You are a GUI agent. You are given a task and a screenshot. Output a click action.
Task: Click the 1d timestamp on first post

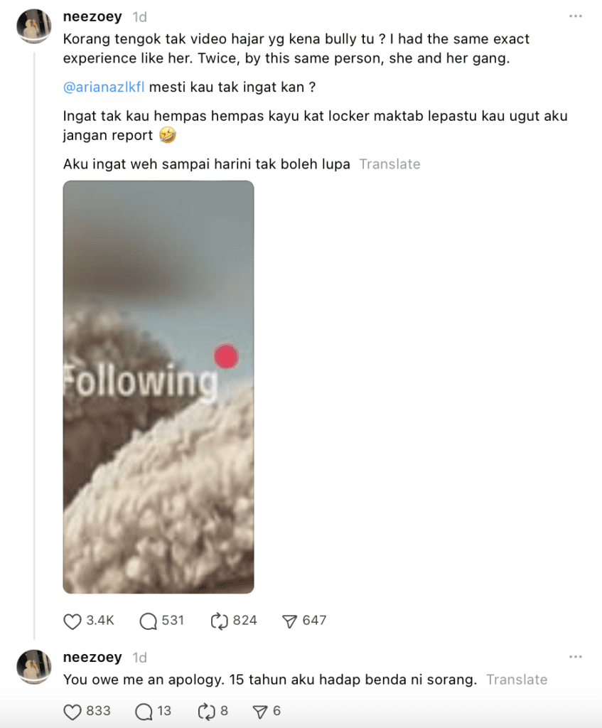pyautogui.click(x=140, y=17)
